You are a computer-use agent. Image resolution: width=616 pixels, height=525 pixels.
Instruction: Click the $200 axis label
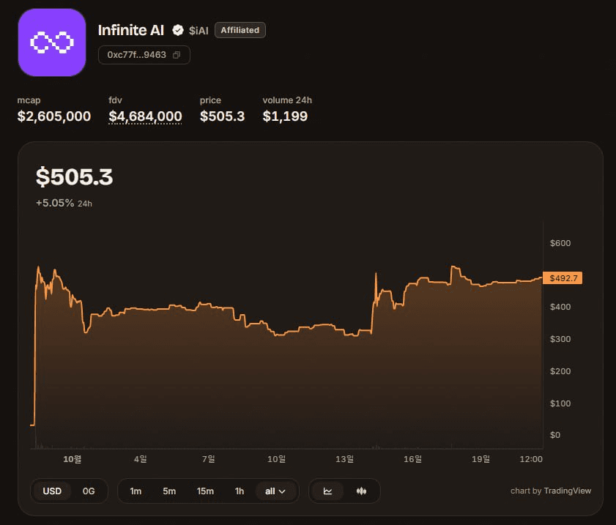click(x=560, y=371)
